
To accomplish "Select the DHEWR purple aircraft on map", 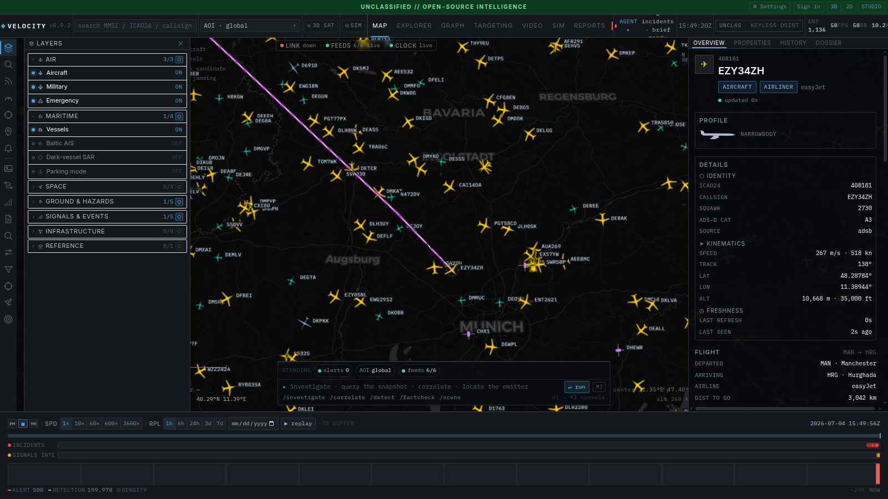I will [x=619, y=350].
